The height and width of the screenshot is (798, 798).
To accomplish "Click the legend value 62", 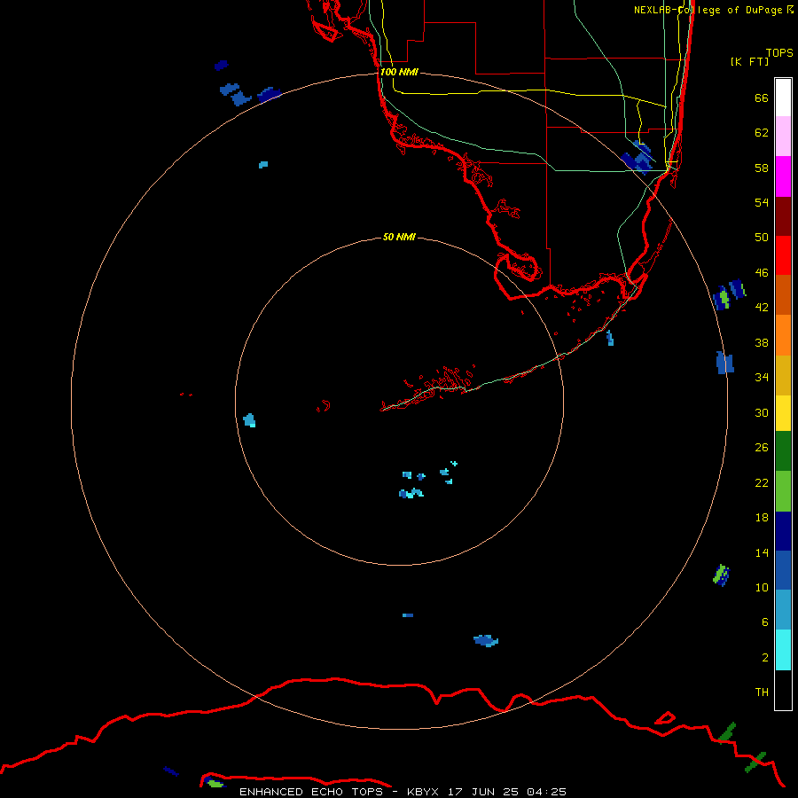I will (762, 133).
